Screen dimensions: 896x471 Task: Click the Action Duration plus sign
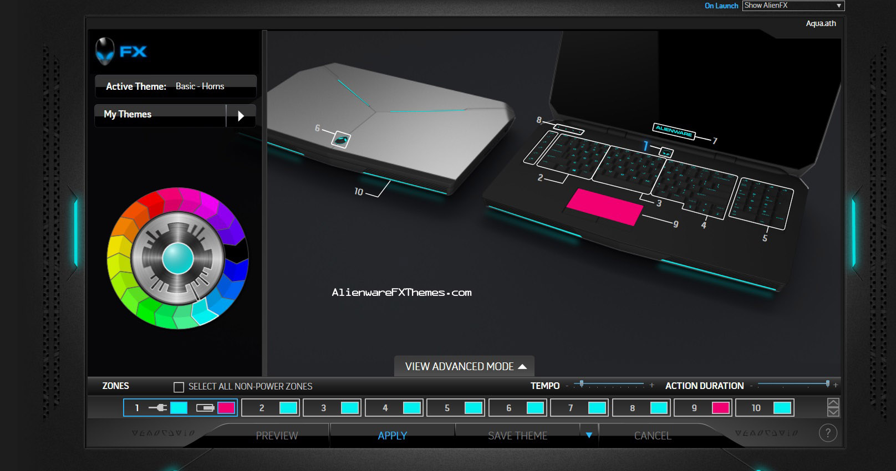coord(836,385)
